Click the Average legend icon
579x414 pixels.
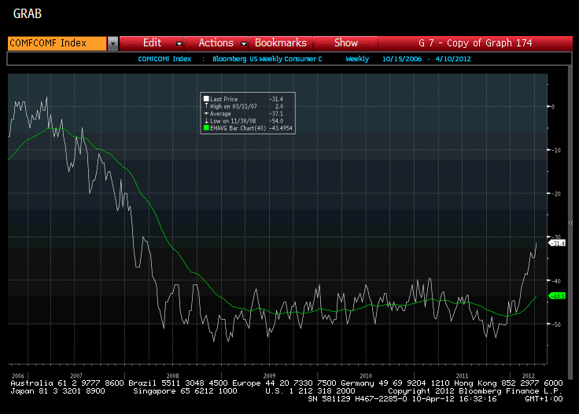point(206,113)
